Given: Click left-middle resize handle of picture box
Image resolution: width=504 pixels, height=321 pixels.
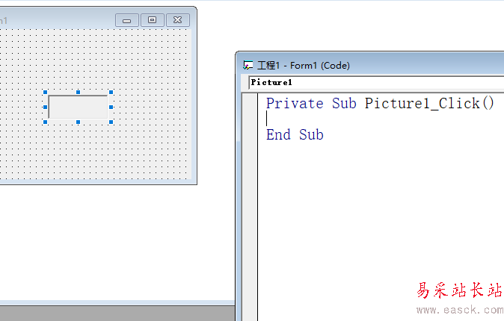Looking at the screenshot, I should click(x=46, y=107).
